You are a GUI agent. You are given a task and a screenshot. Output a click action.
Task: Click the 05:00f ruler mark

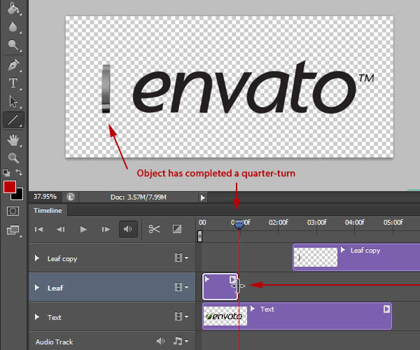pos(393,223)
